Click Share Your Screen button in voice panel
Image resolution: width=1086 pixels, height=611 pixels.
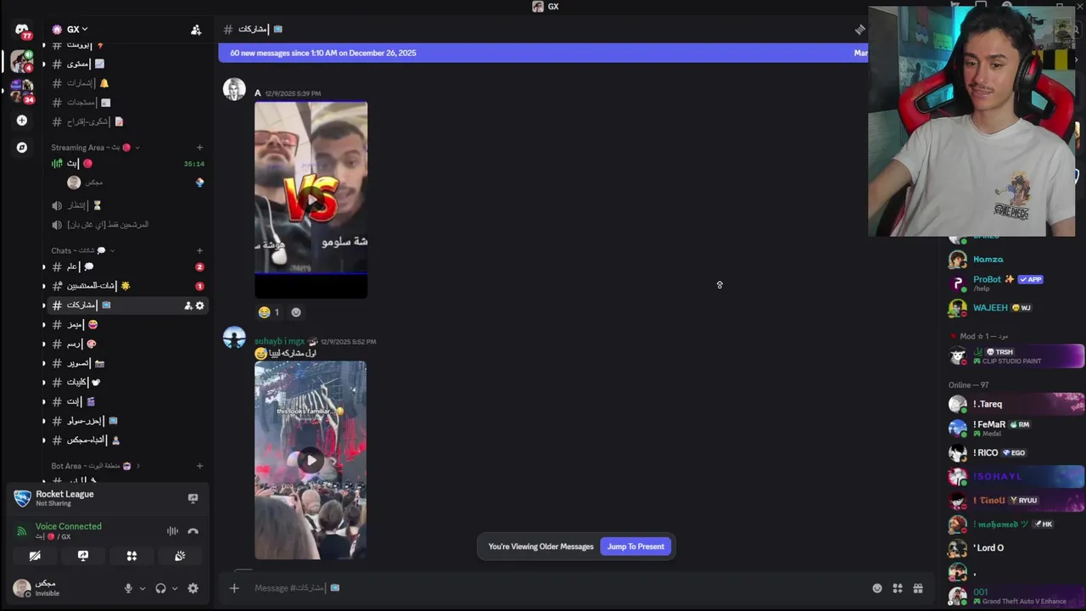(83, 556)
